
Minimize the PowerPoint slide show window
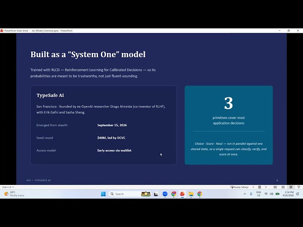click(279, 31)
